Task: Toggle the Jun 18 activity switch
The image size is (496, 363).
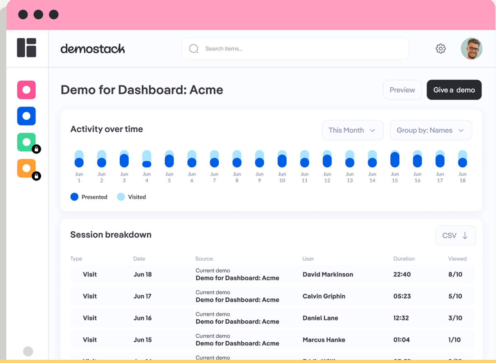Action: coord(462,158)
